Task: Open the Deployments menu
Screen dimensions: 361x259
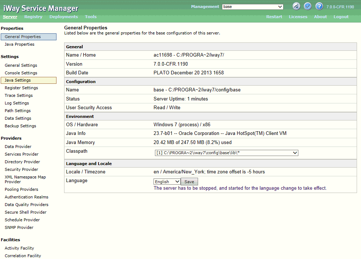Action: click(x=63, y=17)
